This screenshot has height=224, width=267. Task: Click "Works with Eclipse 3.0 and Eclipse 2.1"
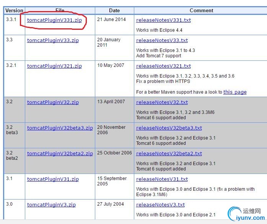[176, 215]
